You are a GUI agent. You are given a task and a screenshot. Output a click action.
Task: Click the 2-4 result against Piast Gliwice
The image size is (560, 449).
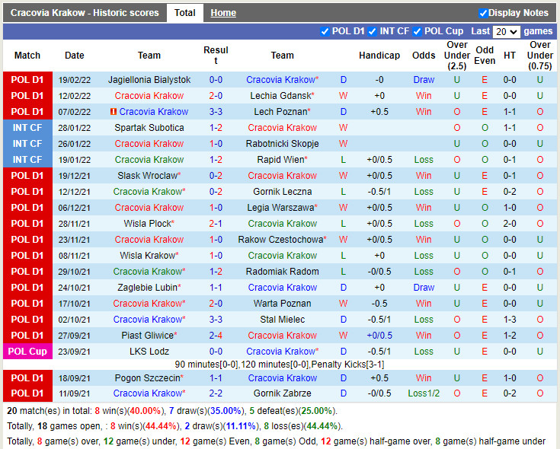216,336
